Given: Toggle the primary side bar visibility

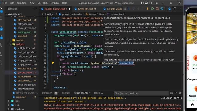Looking at the screenshot, I should [142, 3].
